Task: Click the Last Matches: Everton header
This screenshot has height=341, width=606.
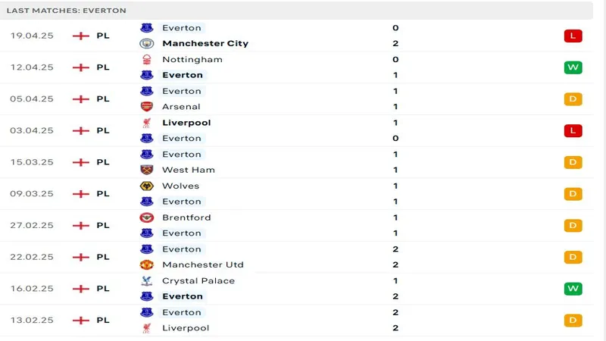Action: [67, 11]
